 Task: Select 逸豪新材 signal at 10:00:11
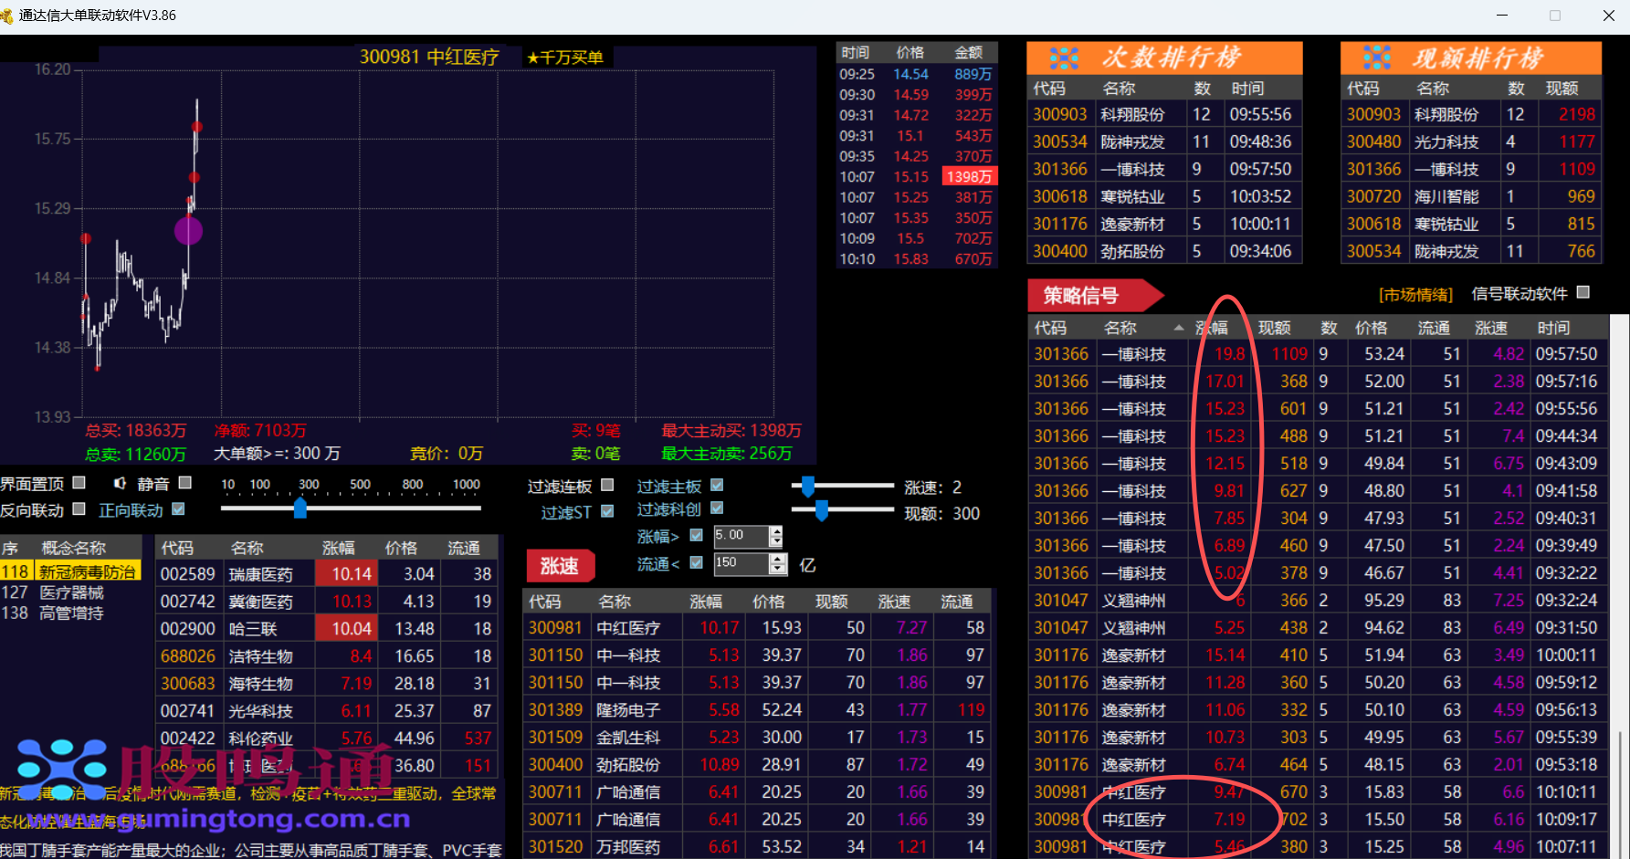(1318, 655)
